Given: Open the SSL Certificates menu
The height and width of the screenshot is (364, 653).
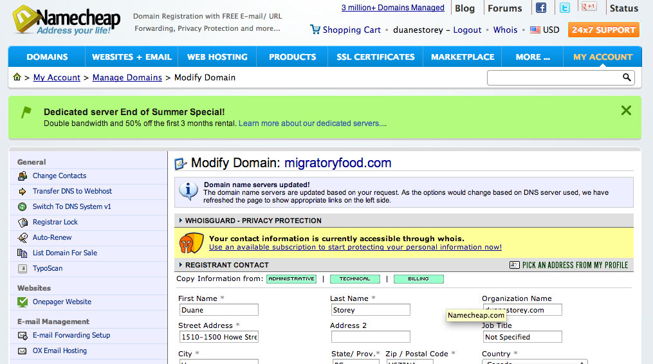Looking at the screenshot, I should click(x=376, y=57).
